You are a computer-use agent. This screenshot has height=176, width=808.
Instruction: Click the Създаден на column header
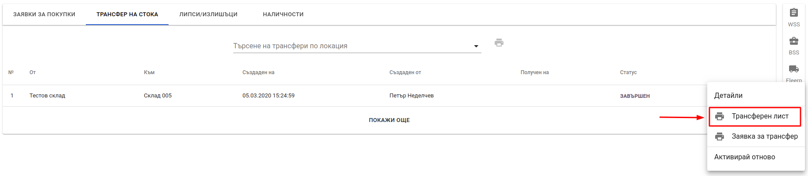tap(258, 72)
